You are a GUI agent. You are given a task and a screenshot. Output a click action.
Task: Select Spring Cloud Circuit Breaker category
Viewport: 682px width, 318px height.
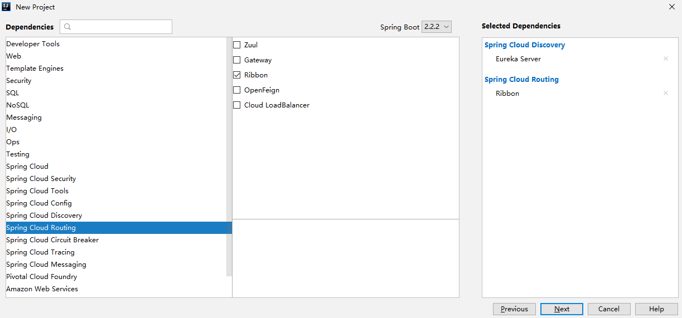pyautogui.click(x=116, y=240)
